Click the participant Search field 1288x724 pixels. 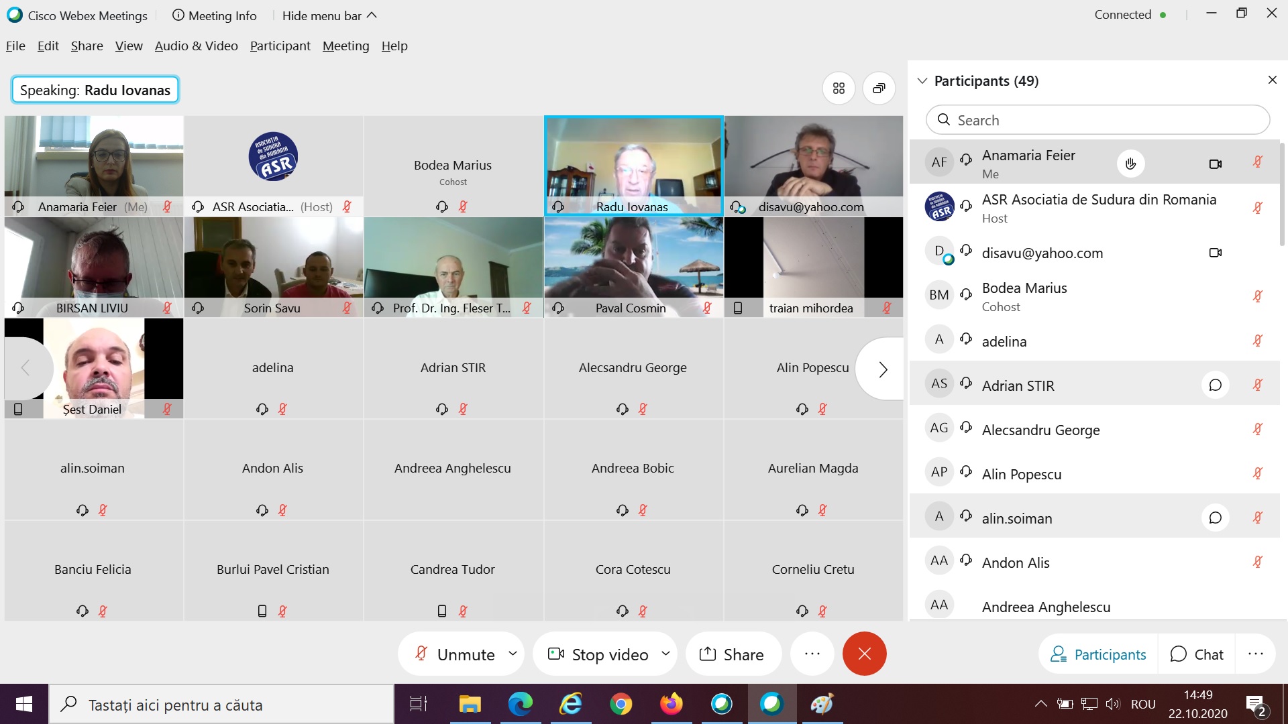[x=1097, y=120]
